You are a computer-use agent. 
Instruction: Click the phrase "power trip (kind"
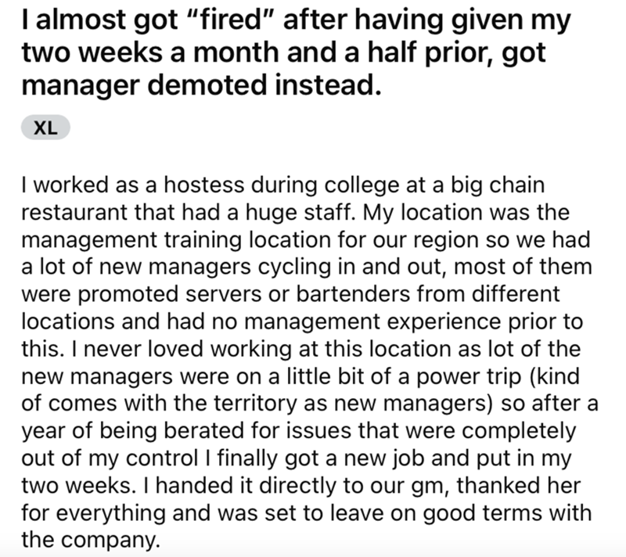point(498,376)
